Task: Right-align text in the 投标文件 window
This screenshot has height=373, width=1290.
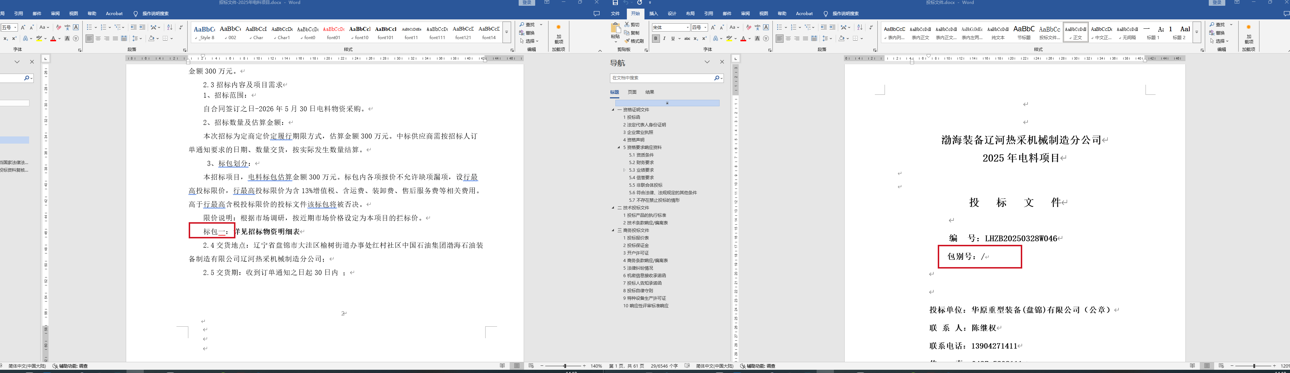Action: click(797, 38)
